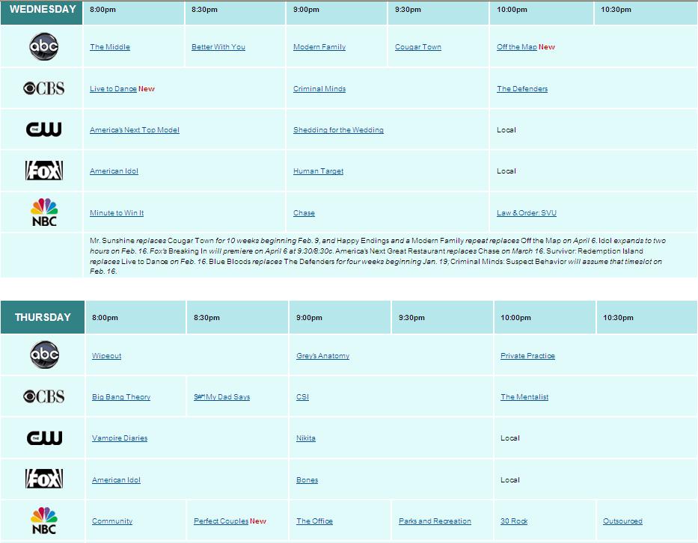This screenshot has width=698, height=543.
Task: Open the Minute to Win It link
Action: tap(117, 212)
